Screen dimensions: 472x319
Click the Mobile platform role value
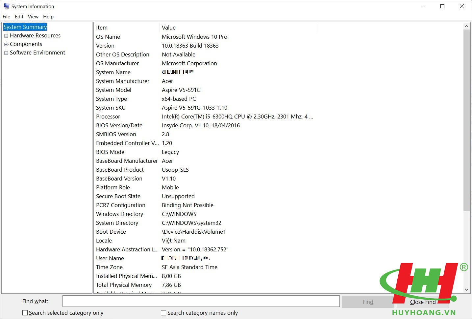coord(170,187)
